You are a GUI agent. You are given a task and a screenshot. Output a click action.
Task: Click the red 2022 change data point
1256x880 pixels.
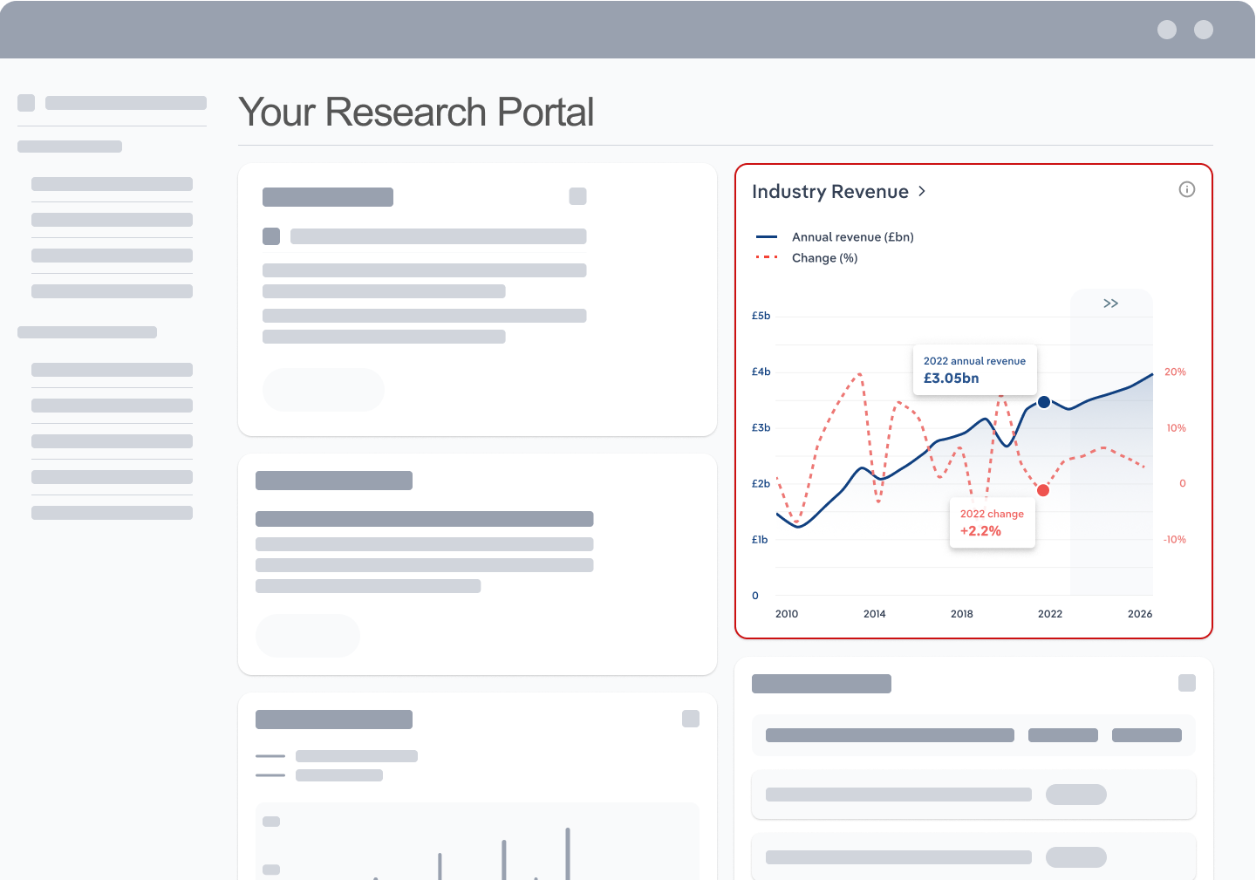[1042, 490]
